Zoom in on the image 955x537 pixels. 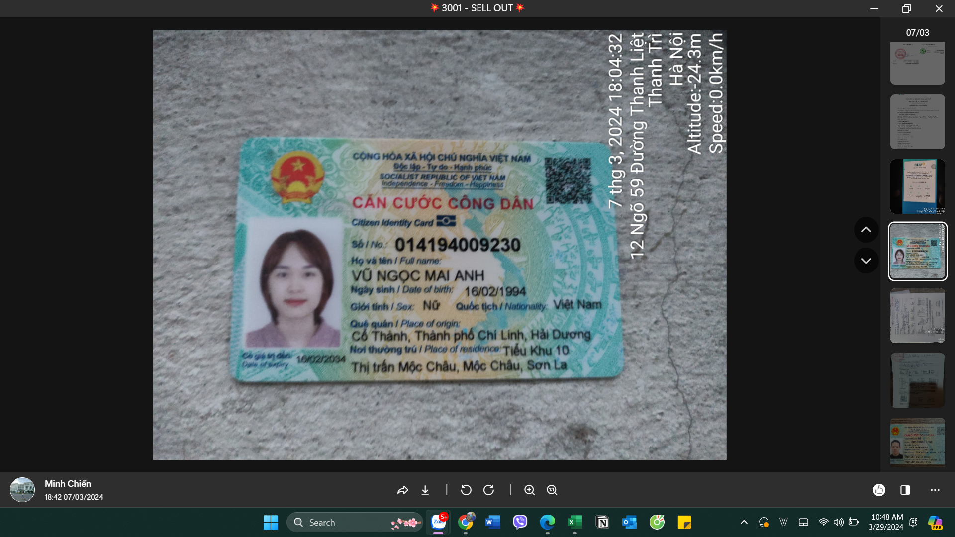point(529,490)
